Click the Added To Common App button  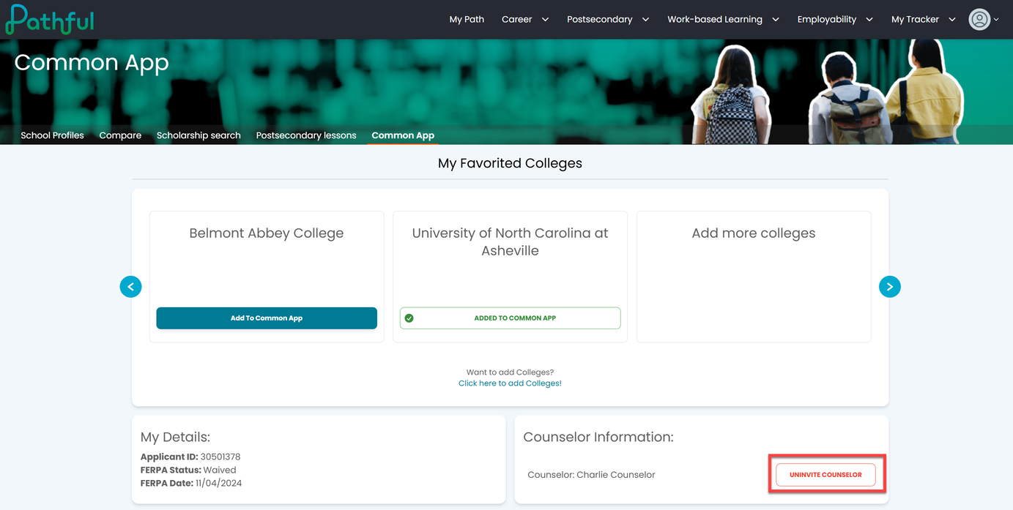pyautogui.click(x=510, y=318)
